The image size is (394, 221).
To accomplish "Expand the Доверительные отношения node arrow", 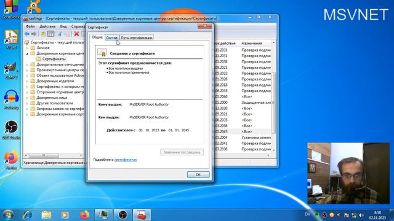I will click(x=27, y=64).
